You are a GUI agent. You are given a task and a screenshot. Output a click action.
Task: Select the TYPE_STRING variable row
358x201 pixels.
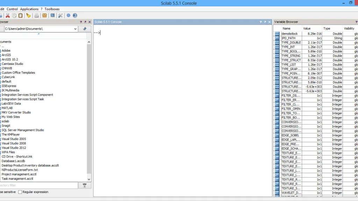316,56
